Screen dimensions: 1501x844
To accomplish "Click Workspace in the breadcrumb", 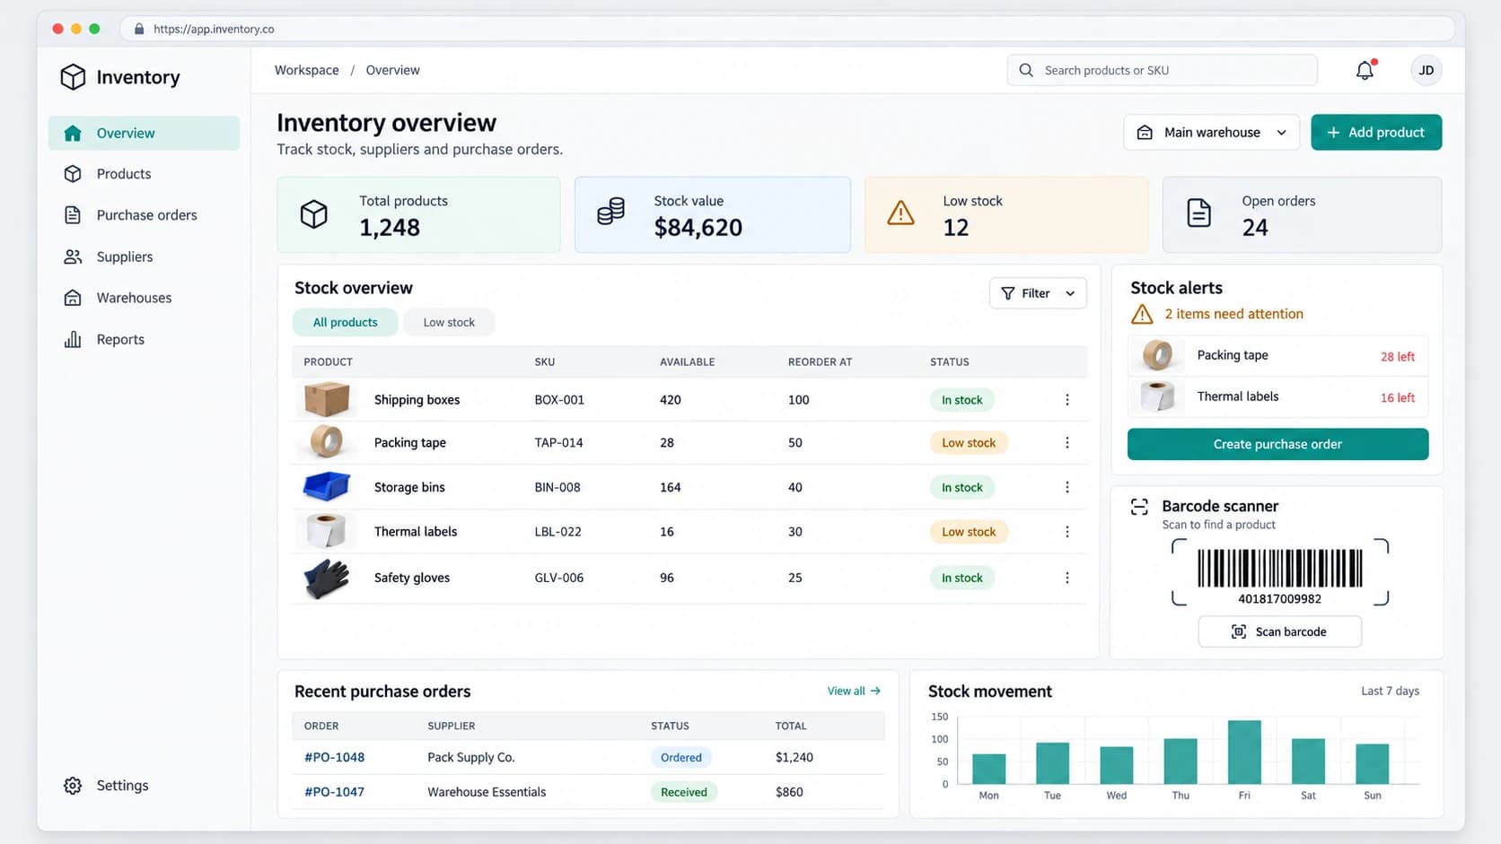I will tap(307, 70).
